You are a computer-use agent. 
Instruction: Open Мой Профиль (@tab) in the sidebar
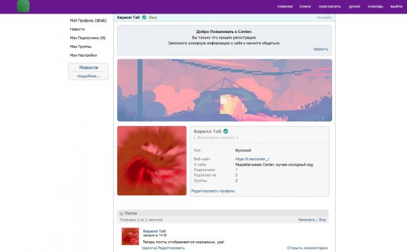[88, 20]
